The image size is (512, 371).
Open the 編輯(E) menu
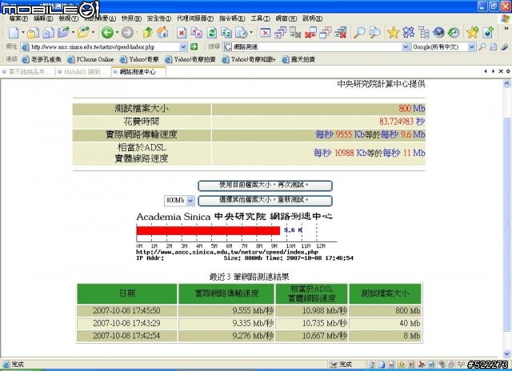(x=43, y=18)
